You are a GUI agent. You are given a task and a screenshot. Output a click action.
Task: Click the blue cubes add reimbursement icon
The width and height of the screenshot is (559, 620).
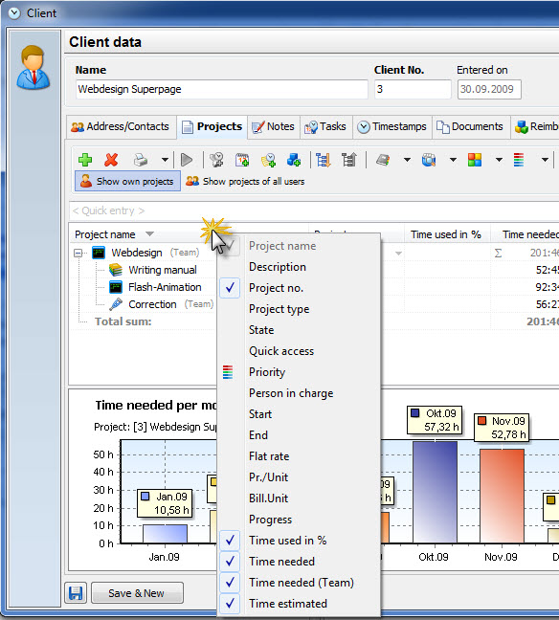[294, 160]
